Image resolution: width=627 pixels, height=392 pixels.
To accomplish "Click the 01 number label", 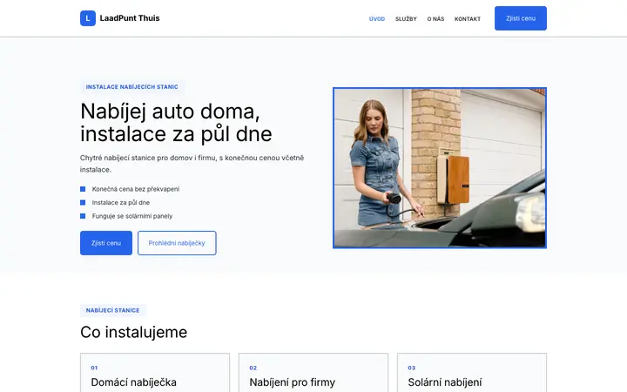I will pyautogui.click(x=94, y=368).
